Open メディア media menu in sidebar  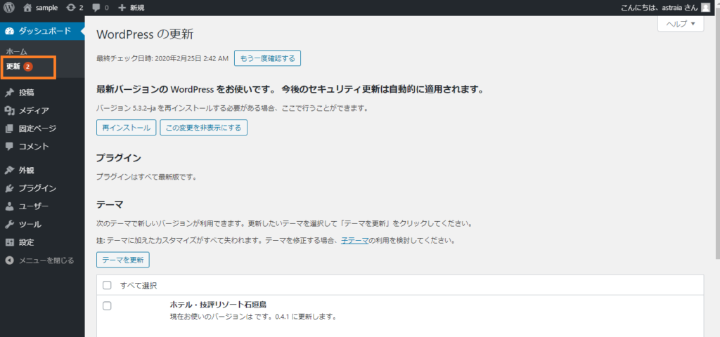coord(34,110)
